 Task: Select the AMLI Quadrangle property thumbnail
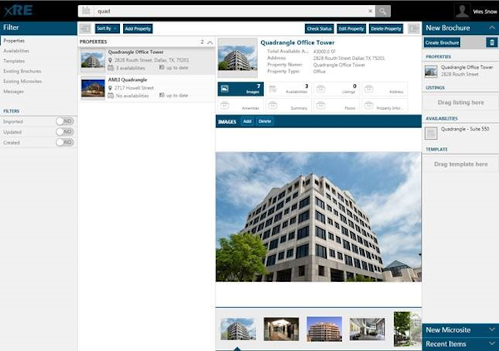tap(92, 87)
